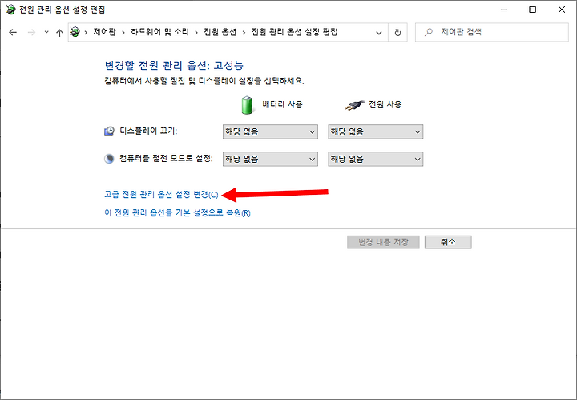Click the 제어판 검색 search field
The image size is (577, 400).
tap(492, 32)
